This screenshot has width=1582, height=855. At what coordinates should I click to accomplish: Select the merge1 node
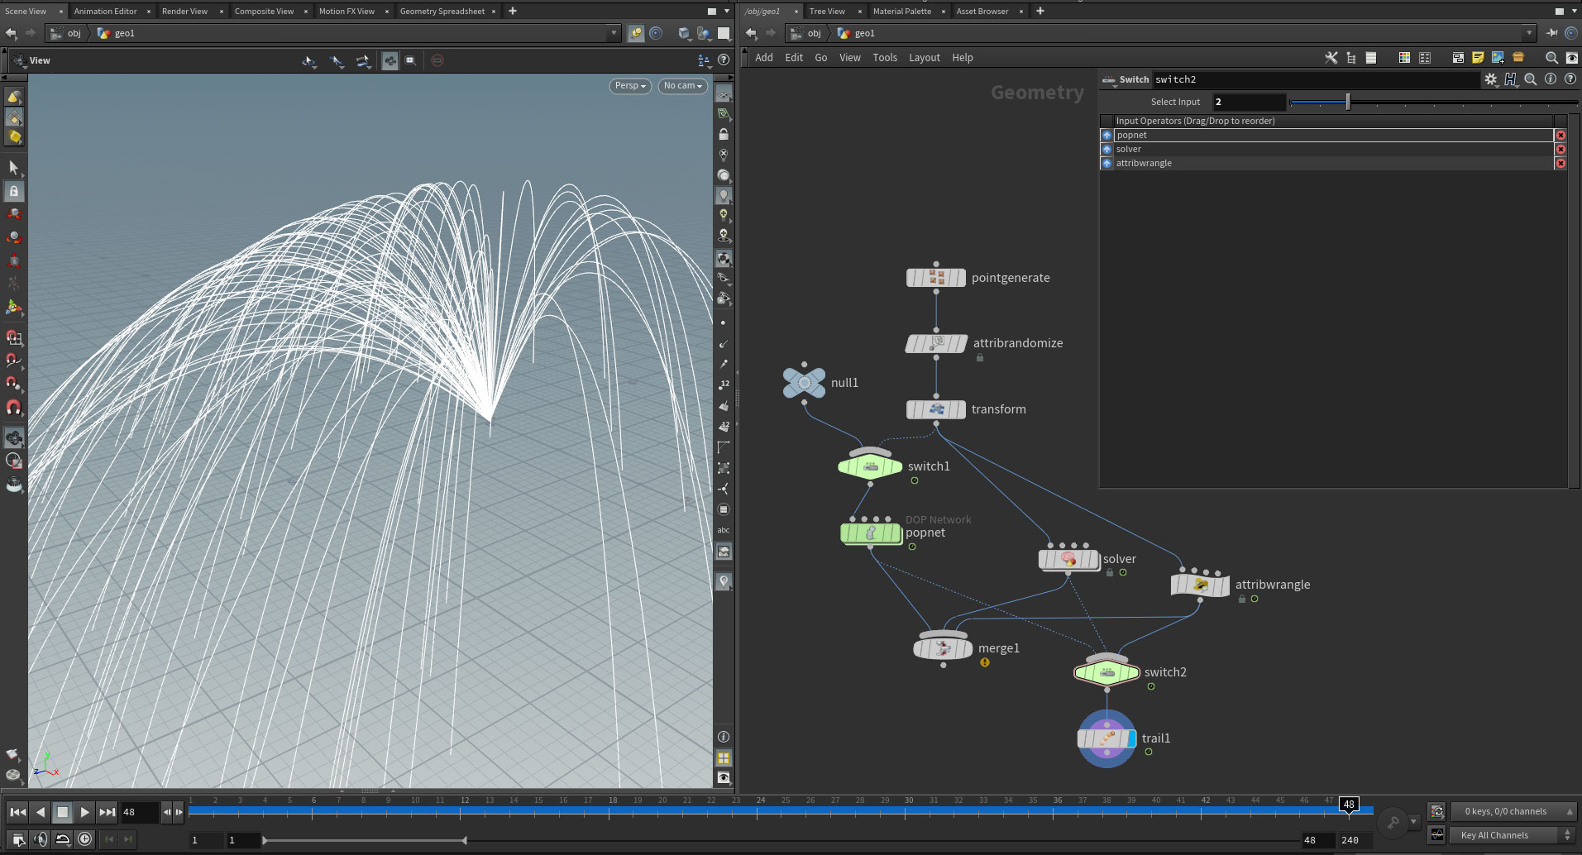coord(943,647)
